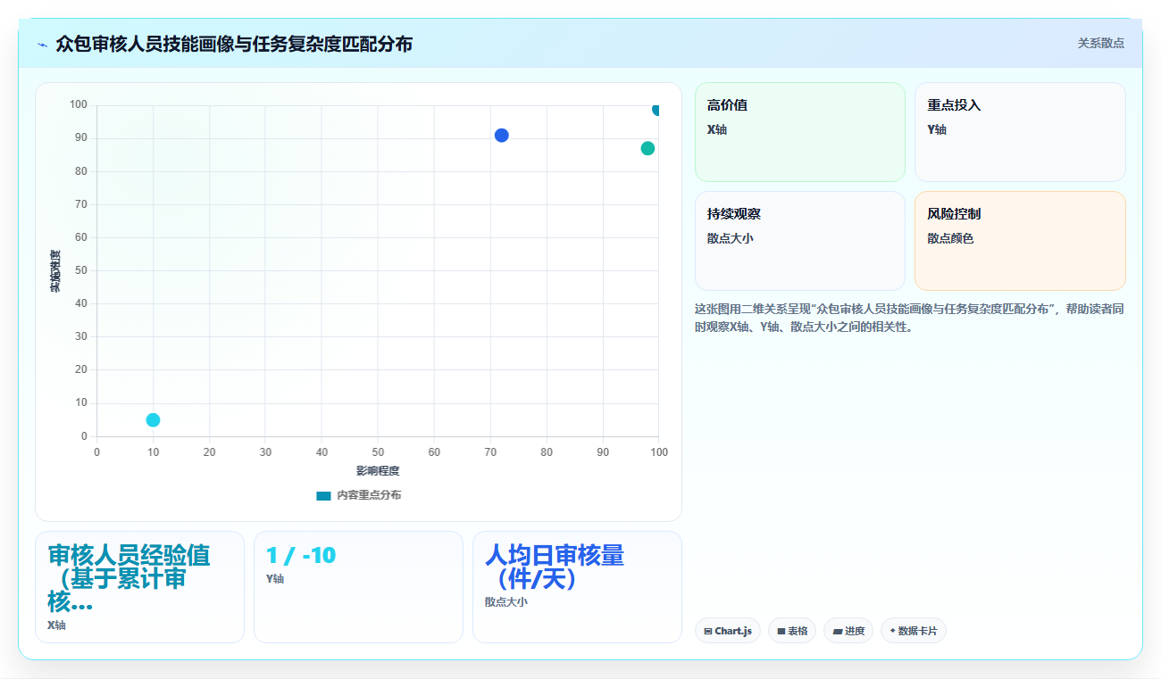This screenshot has width=1161, height=679.
Task: Toggle the 内容重点分布 legend color box
Action: (323, 495)
